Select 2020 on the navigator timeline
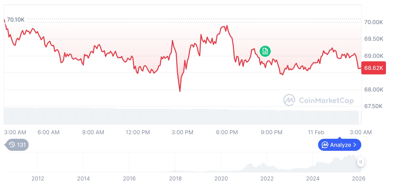 click(221, 179)
